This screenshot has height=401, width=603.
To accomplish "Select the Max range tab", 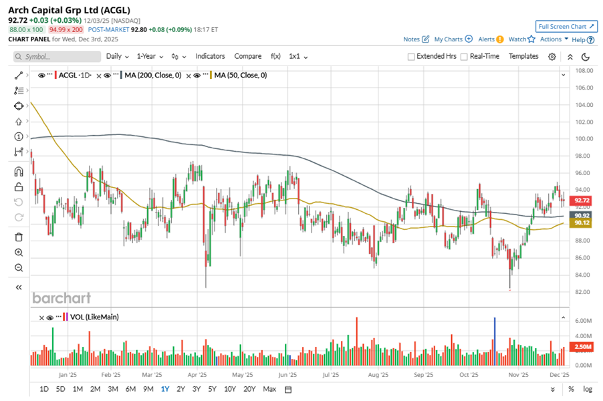I will point(269,389).
